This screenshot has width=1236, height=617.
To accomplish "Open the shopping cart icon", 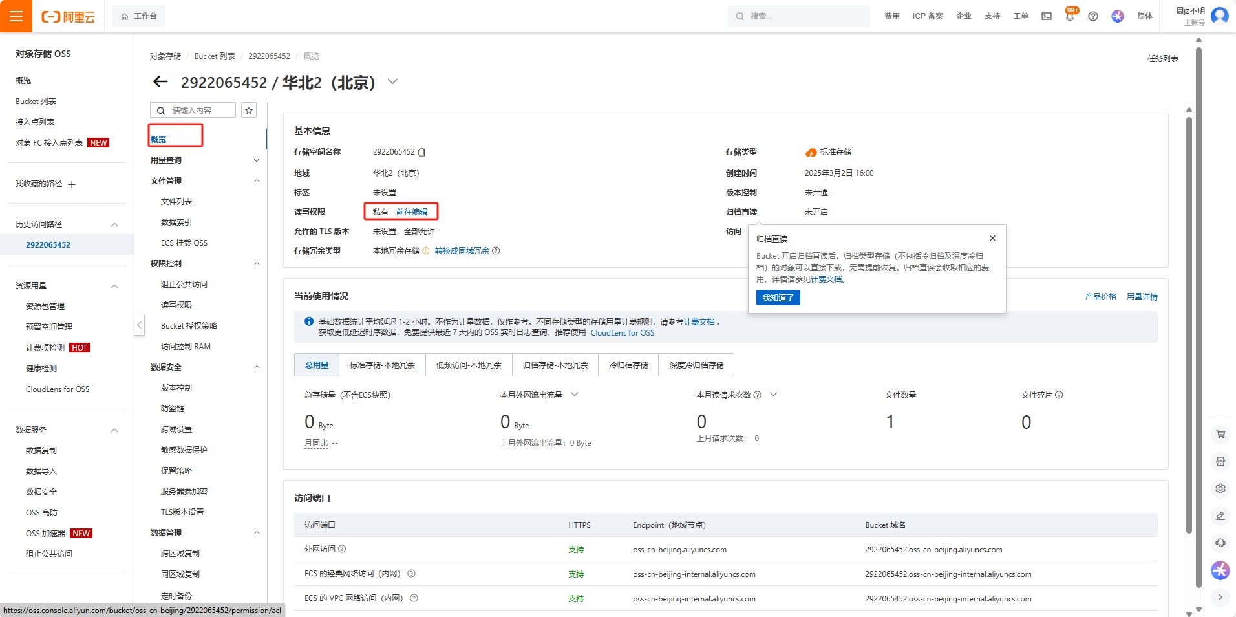I will click(1220, 435).
